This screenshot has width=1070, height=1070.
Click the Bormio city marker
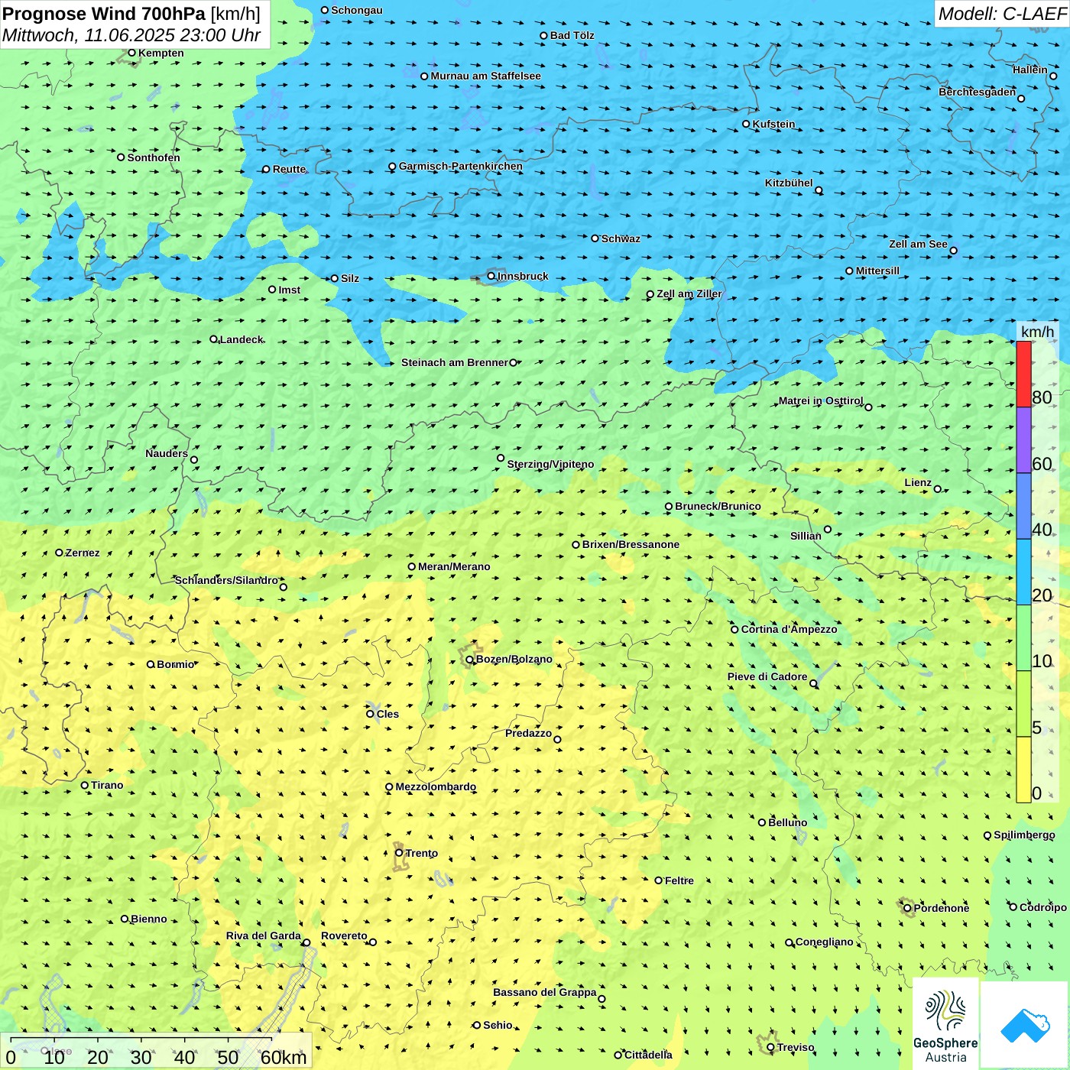[x=151, y=664]
